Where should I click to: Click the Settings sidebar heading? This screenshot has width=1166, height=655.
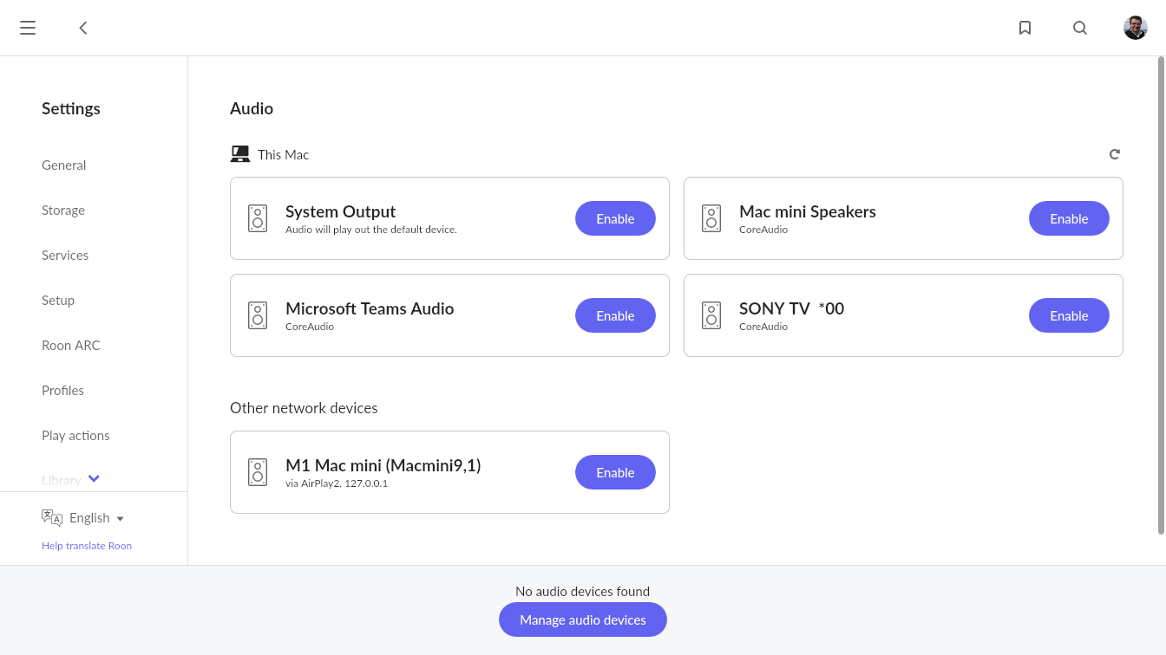coord(71,108)
